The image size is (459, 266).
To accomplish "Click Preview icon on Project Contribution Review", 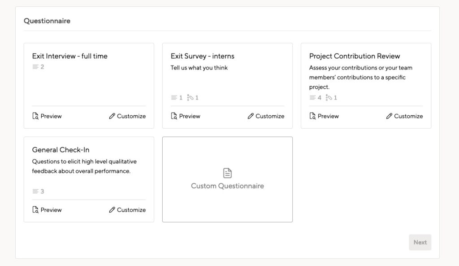I will tap(312, 116).
